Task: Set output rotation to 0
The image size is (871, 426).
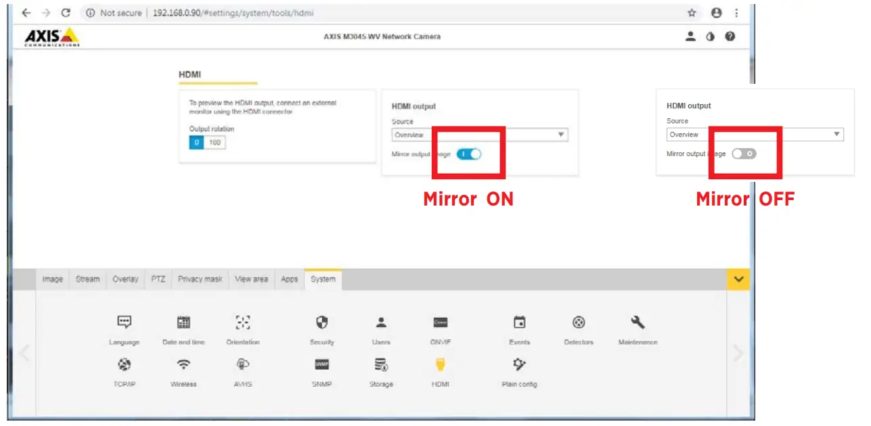Action: [x=196, y=143]
